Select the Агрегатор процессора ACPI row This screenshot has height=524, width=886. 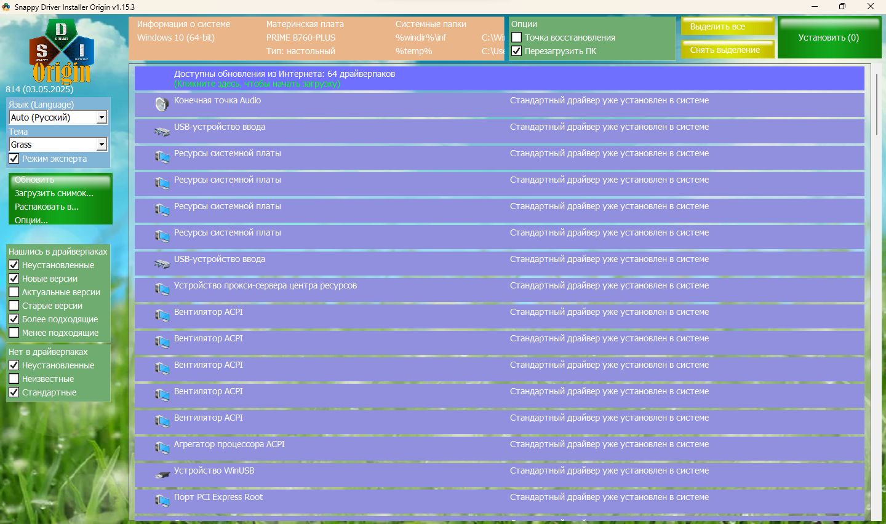[500, 448]
